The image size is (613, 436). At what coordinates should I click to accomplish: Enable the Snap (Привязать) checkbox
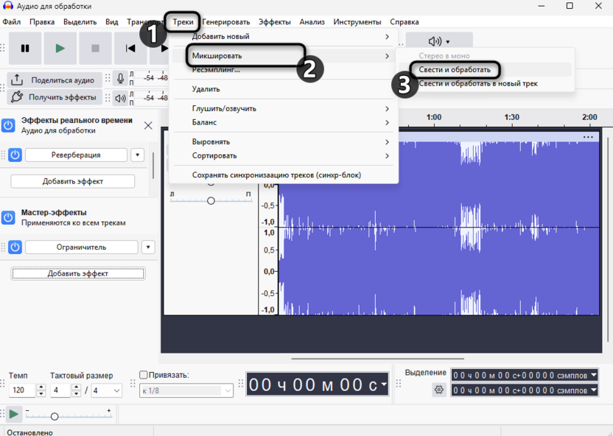(x=144, y=375)
